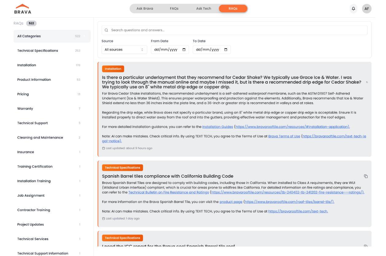Screen dimensions: 386x256
Task: Select the RAQs tab
Action: pos(233,9)
